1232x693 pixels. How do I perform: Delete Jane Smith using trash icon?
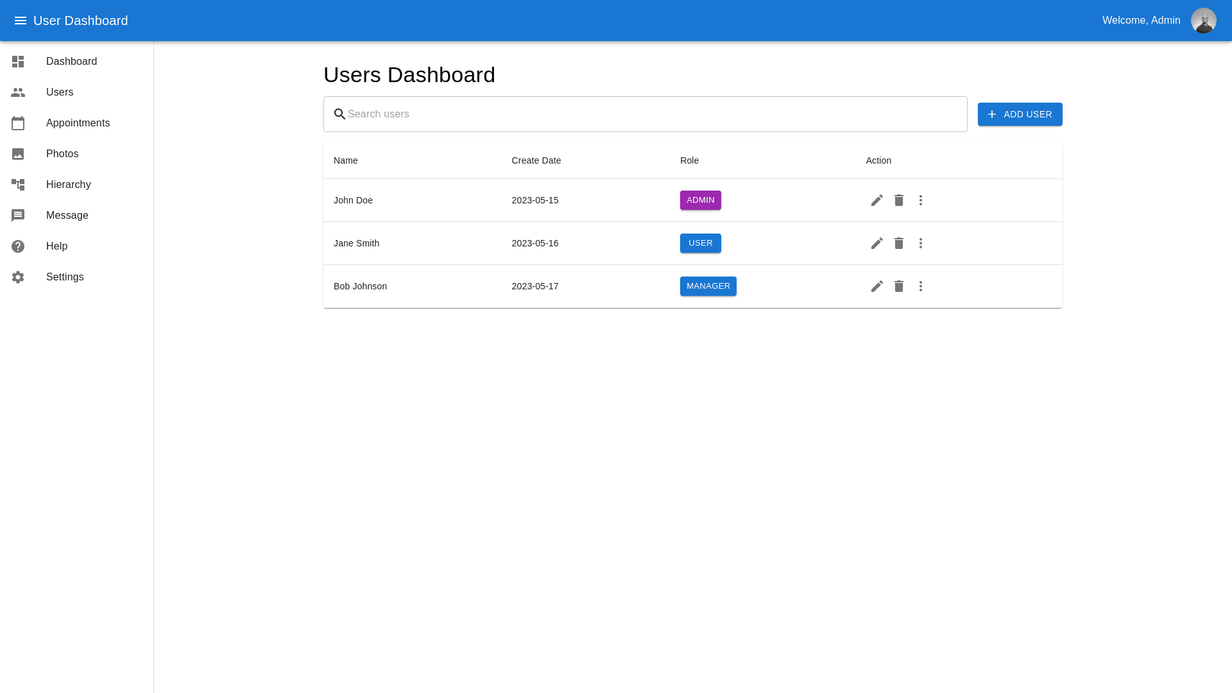coord(898,243)
